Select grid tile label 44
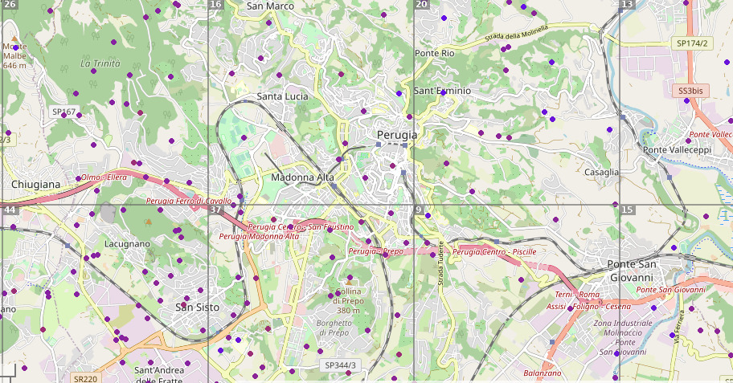Screen dimensions: 733x383 [x=10, y=210]
